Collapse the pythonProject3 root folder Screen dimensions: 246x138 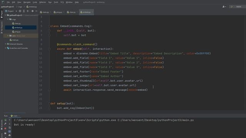5,15
